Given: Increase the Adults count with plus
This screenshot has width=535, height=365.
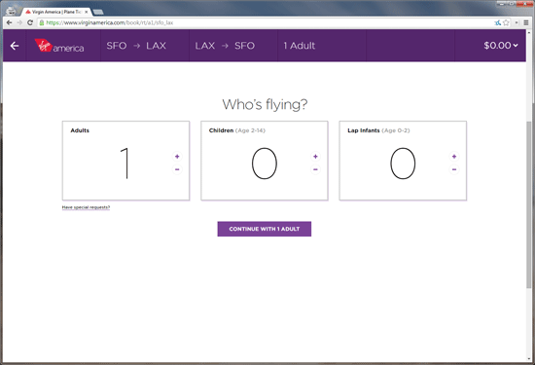Looking at the screenshot, I should click(x=177, y=157).
